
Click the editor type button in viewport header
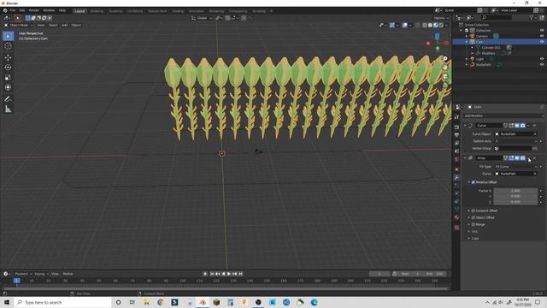coord(7,18)
